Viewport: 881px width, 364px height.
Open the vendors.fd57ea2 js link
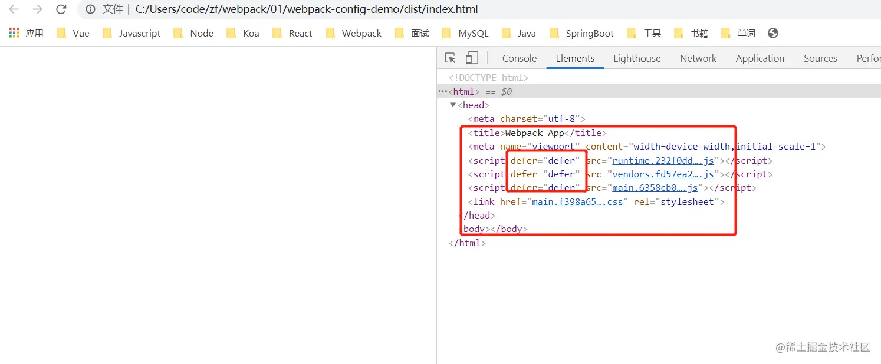click(663, 174)
